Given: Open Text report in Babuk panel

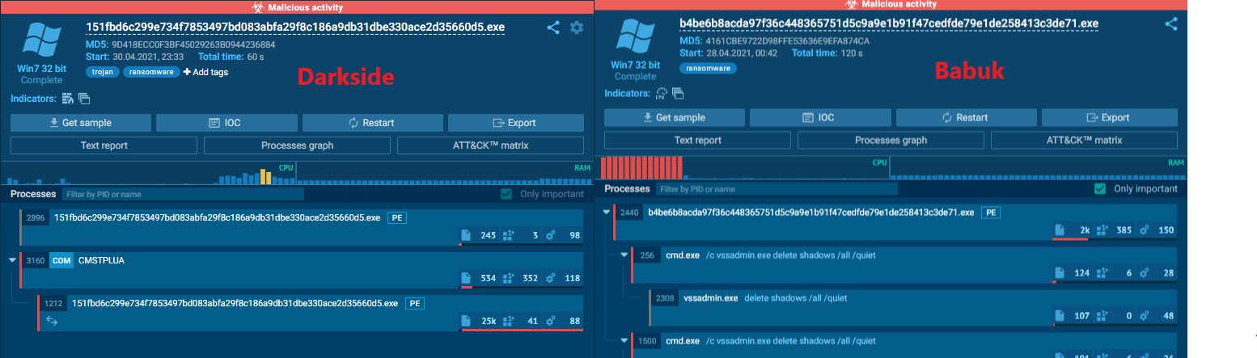Looking at the screenshot, I should coord(698,141).
